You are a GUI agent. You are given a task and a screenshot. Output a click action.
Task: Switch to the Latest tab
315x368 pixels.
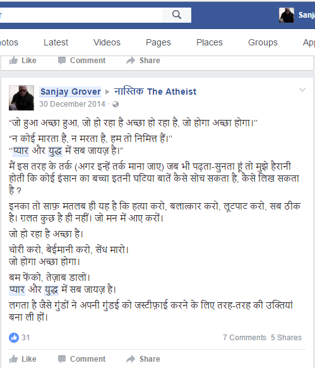[56, 42]
